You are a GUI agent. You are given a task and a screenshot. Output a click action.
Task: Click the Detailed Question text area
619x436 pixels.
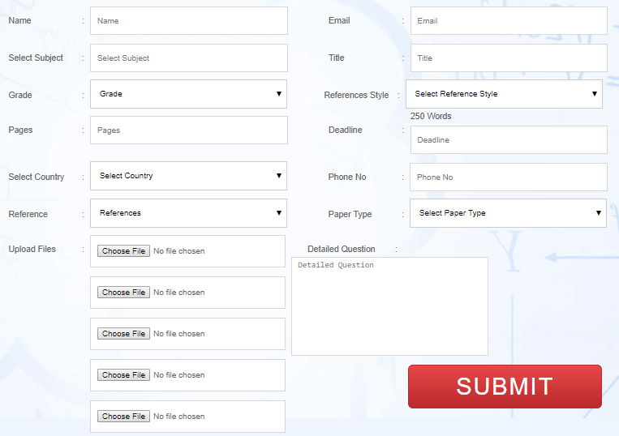click(x=389, y=306)
